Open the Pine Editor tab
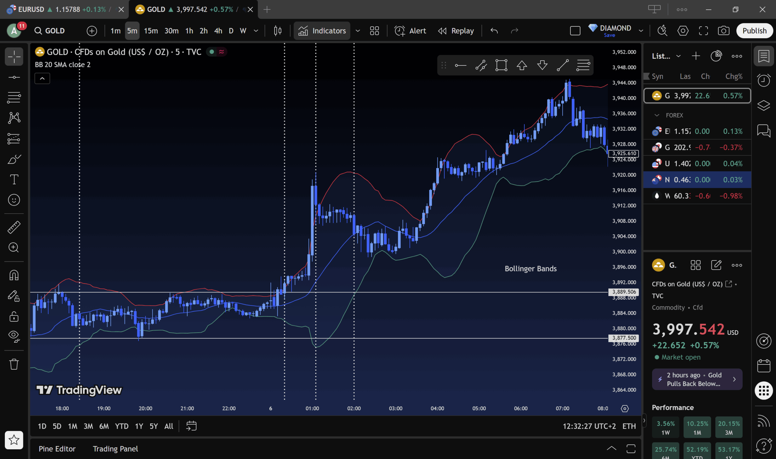Viewport: 776px width, 459px height. pos(57,449)
